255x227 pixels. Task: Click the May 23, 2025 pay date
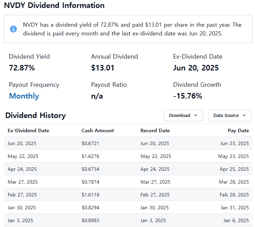point(233,156)
